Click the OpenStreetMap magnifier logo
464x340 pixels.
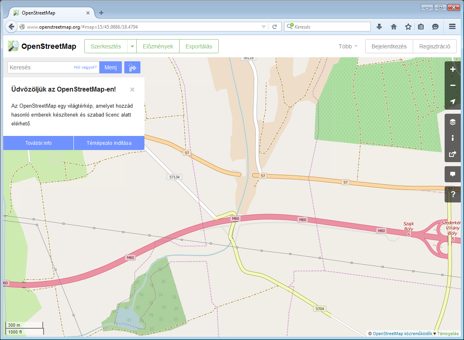click(x=13, y=46)
